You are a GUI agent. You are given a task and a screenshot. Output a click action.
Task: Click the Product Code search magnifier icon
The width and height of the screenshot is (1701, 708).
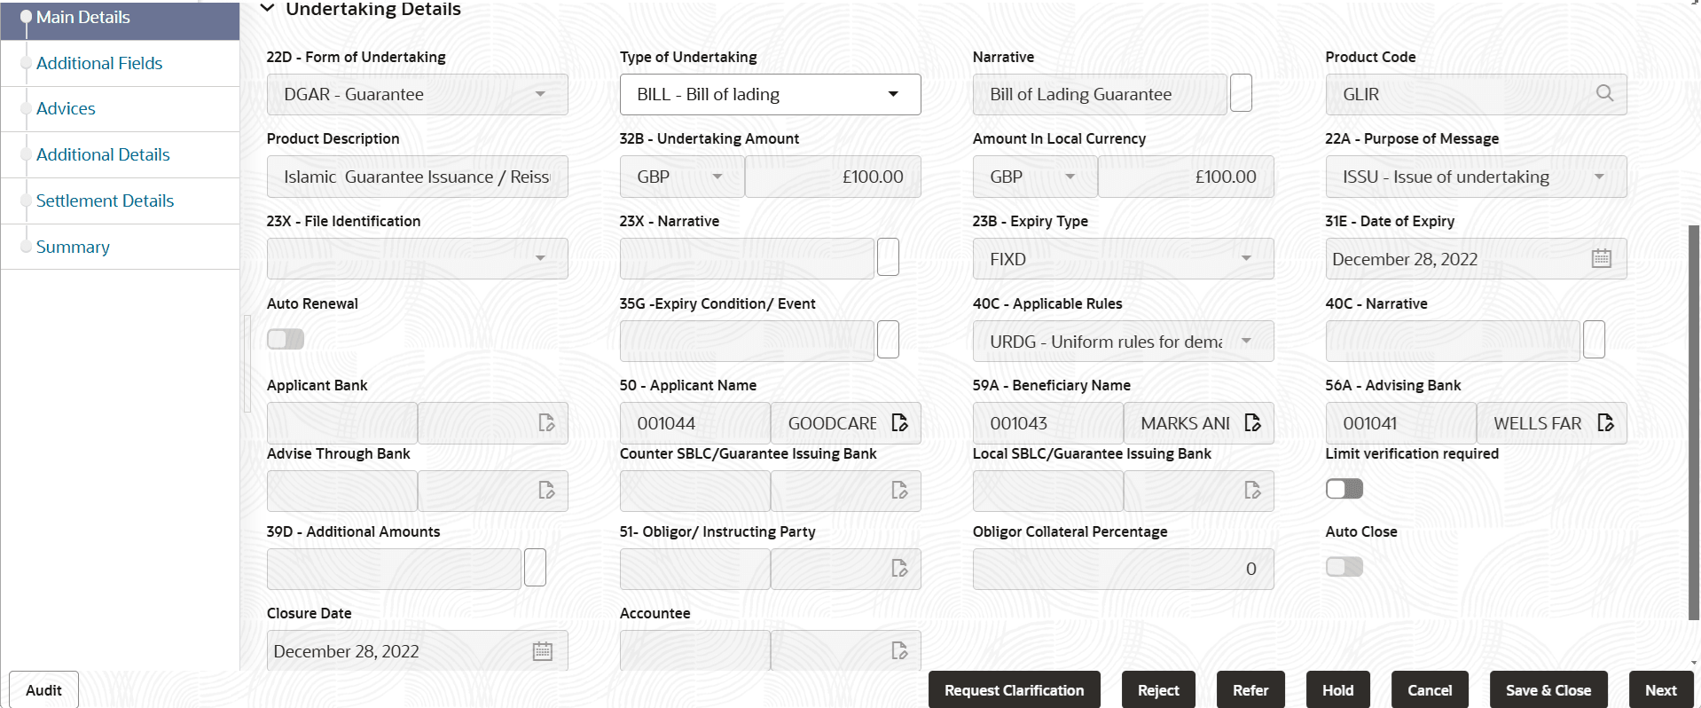coord(1603,94)
